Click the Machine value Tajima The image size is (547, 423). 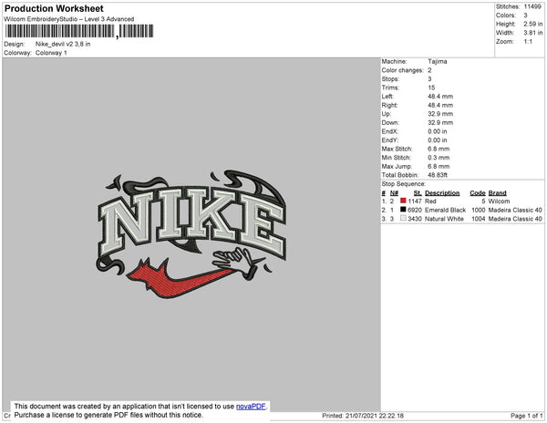[x=438, y=61]
